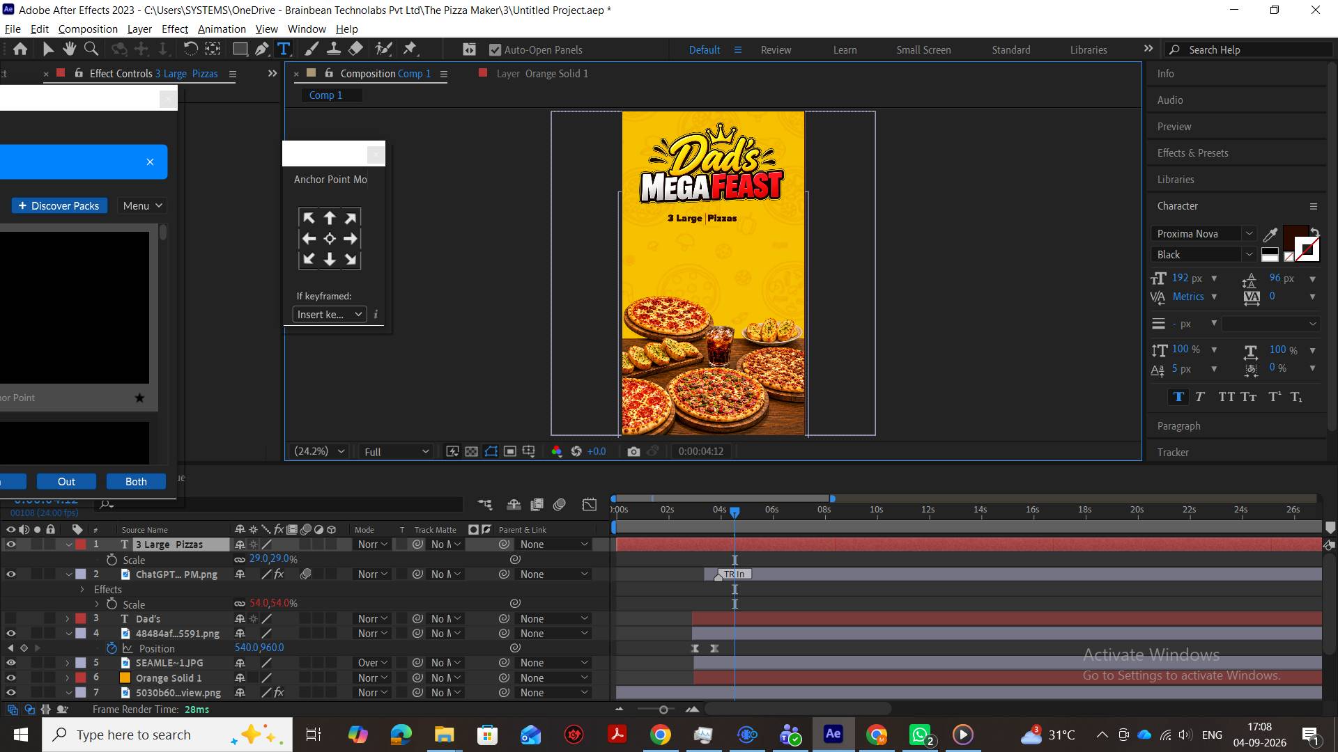The image size is (1338, 752).
Task: Switch to the Review workspace
Action: (x=776, y=50)
